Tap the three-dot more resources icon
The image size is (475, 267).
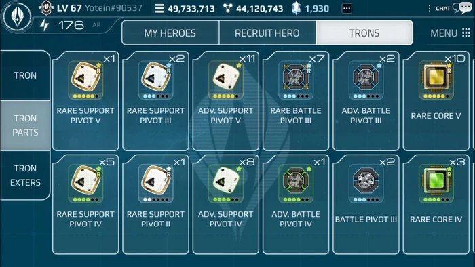click(x=347, y=8)
